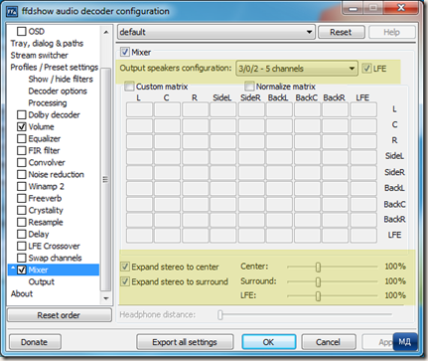The width and height of the screenshot is (428, 361).
Task: Click the Center level slider handle
Action: point(318,267)
